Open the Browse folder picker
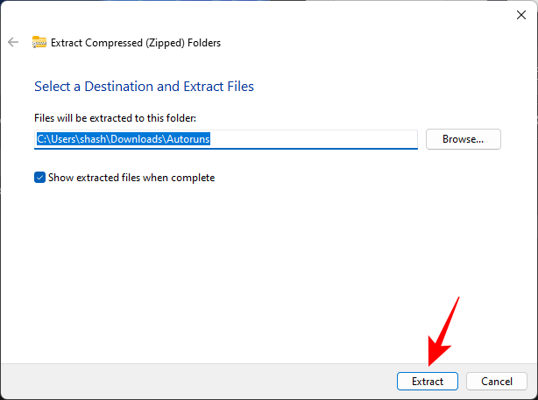The height and width of the screenshot is (400, 538). 463,138
